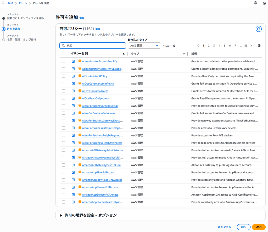
Task: Open ロール breadcrumb link
Action: 23,3
